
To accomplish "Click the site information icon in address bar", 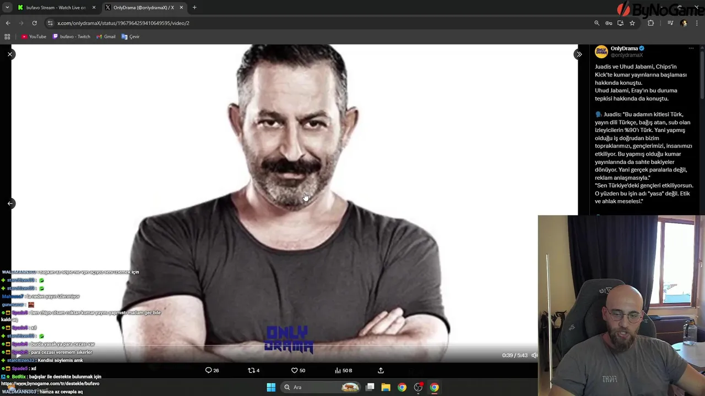I will point(50,23).
